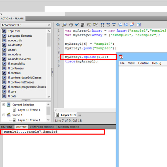Open the ActionScript 3.0 version dropdown

tap(26, 25)
